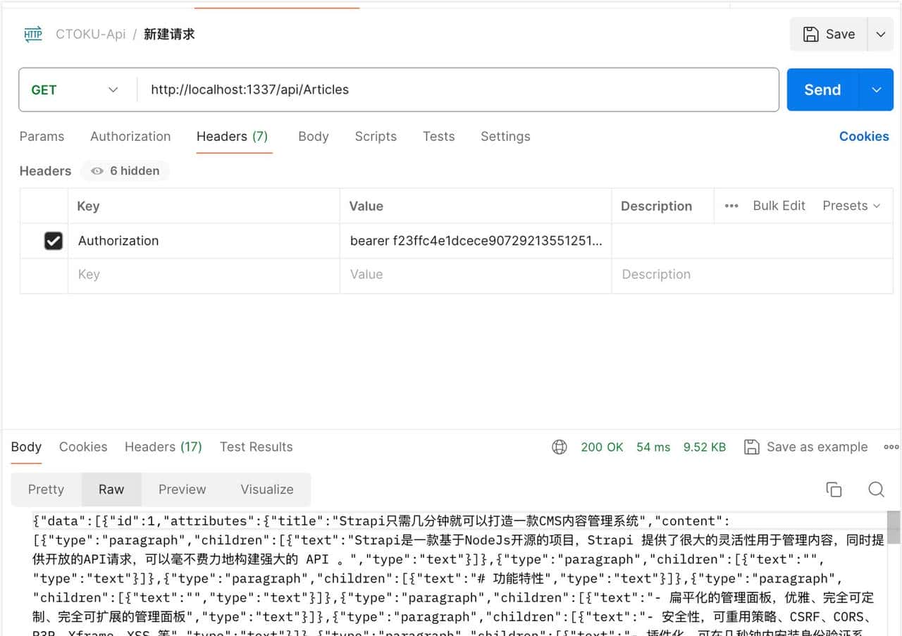Open the more actions ellipsis beside Bulk Edit

click(x=731, y=206)
